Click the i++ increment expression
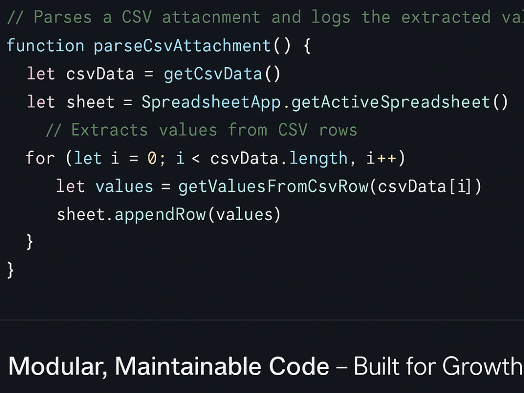The image size is (524, 393). [381, 158]
